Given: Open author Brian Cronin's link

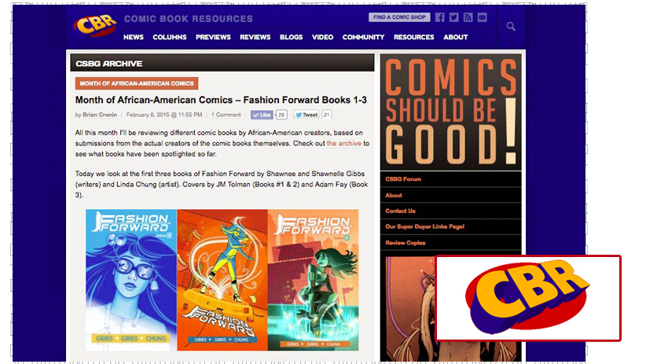Looking at the screenshot, I should [x=100, y=115].
